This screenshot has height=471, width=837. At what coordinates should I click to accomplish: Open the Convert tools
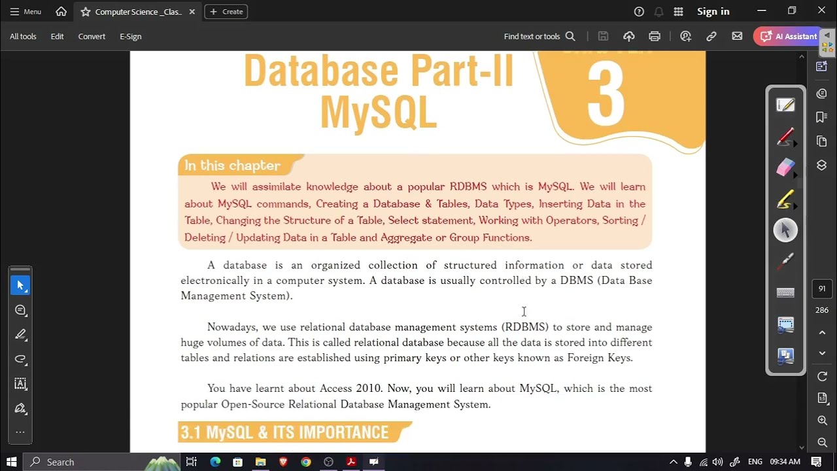92,37
